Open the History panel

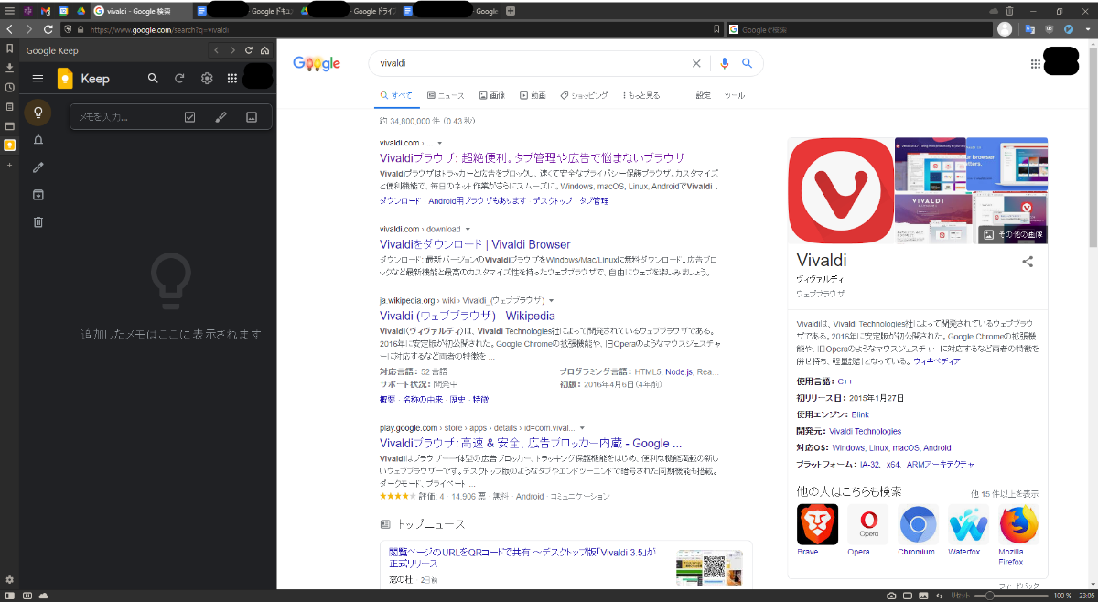9,87
